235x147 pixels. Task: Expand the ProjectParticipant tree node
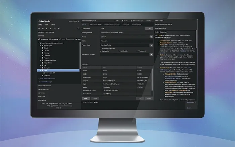[x=40, y=60]
